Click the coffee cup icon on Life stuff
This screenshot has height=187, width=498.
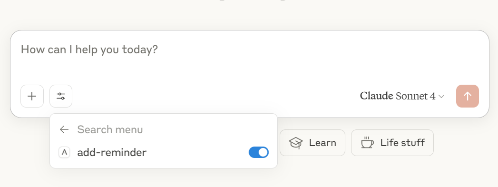tap(367, 143)
